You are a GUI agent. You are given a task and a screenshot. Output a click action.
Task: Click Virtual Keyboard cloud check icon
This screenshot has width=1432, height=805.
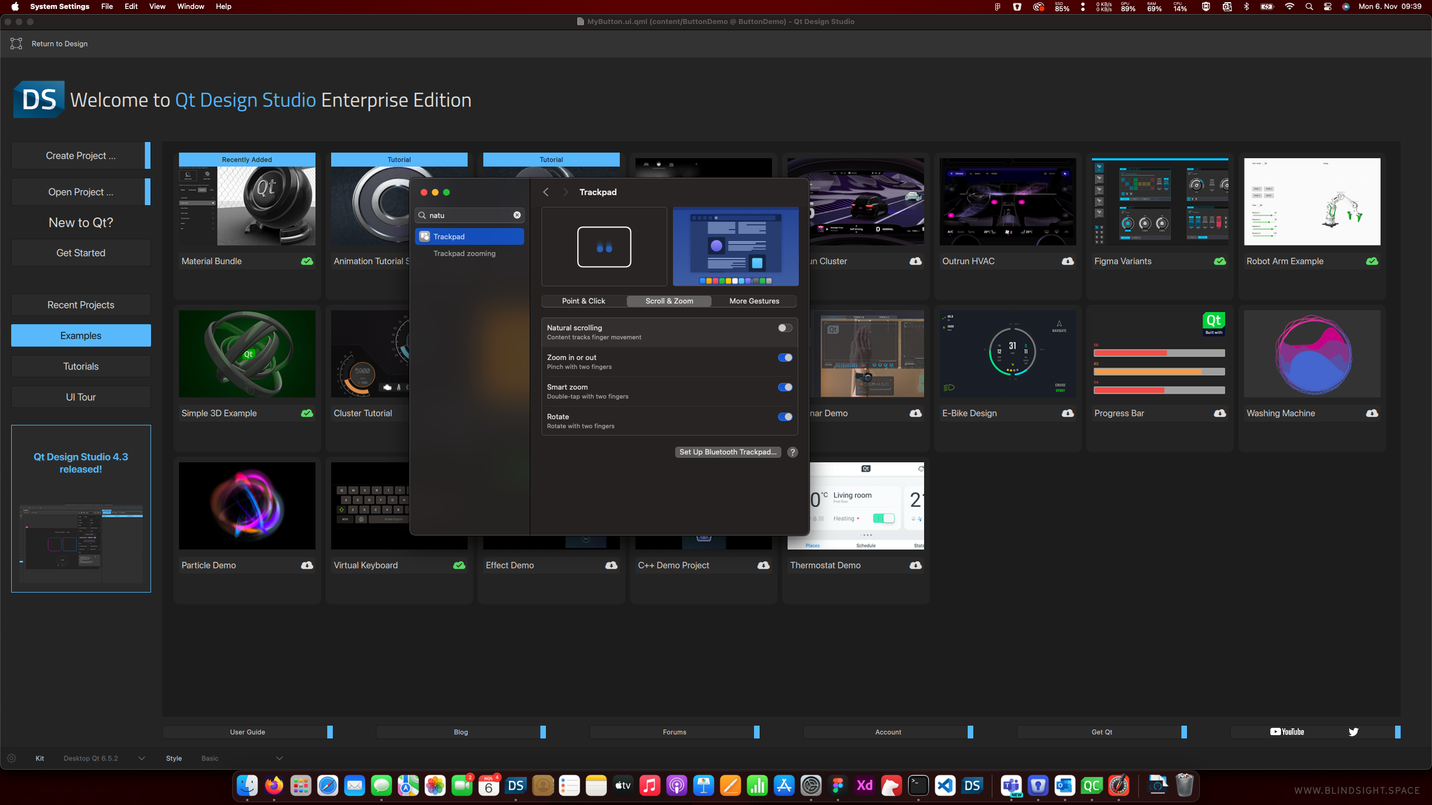pos(459,565)
